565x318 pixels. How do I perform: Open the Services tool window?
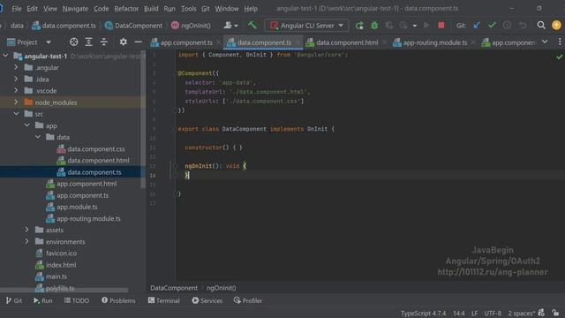[x=207, y=300]
